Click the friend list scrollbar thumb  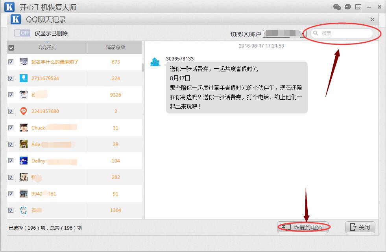[142, 67]
